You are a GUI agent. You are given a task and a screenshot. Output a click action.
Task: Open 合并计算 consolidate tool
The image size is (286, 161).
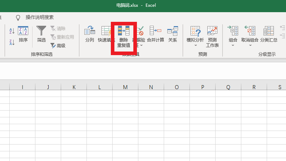coord(156,34)
